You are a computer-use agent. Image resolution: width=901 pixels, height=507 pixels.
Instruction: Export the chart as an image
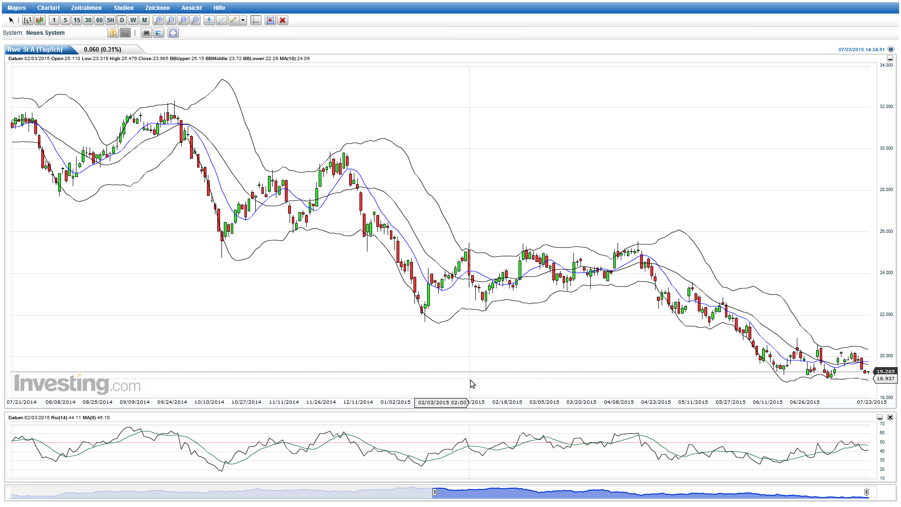(x=158, y=33)
